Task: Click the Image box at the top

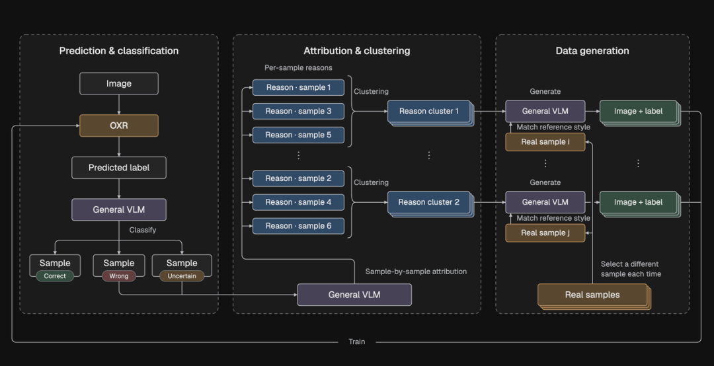Action: click(119, 84)
